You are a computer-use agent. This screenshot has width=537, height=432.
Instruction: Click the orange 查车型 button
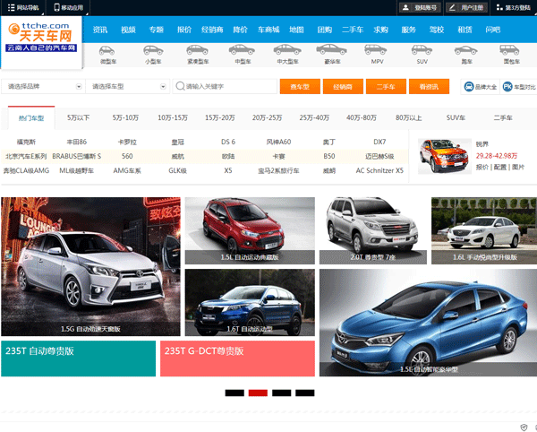(300, 86)
